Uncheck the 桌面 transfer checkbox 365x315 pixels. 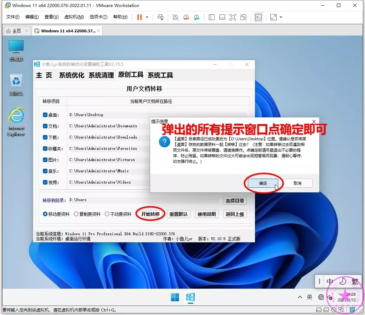(45, 115)
